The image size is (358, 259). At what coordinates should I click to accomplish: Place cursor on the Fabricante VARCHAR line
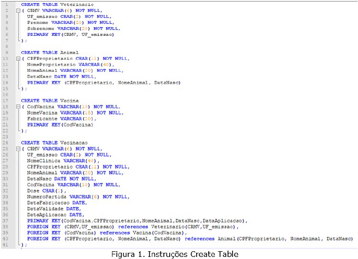pyautogui.click(x=57, y=119)
